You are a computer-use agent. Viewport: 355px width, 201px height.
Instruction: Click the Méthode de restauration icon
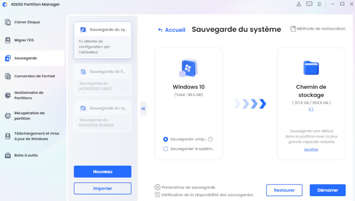[x=293, y=29]
